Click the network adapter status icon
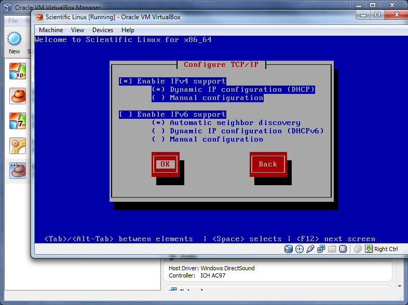This screenshot has height=305, width=408. click(x=321, y=249)
